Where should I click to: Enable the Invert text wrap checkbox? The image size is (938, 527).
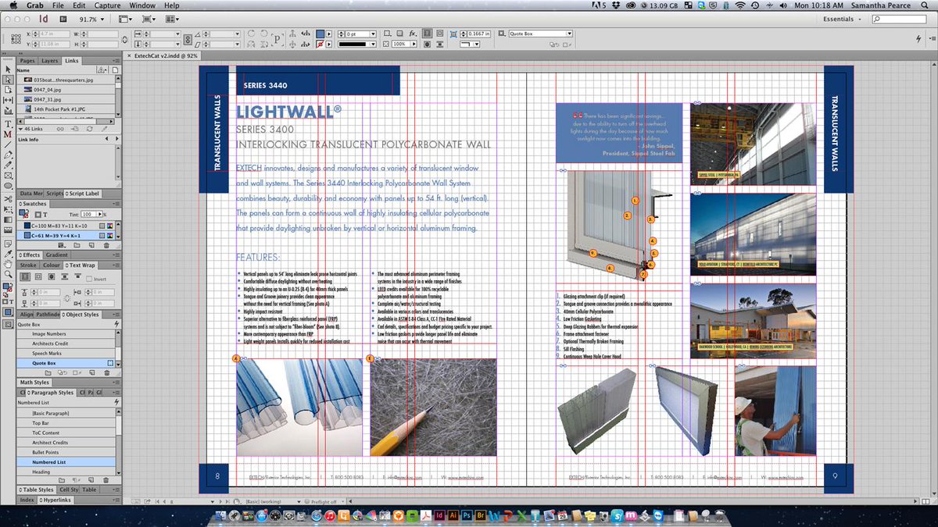point(89,279)
